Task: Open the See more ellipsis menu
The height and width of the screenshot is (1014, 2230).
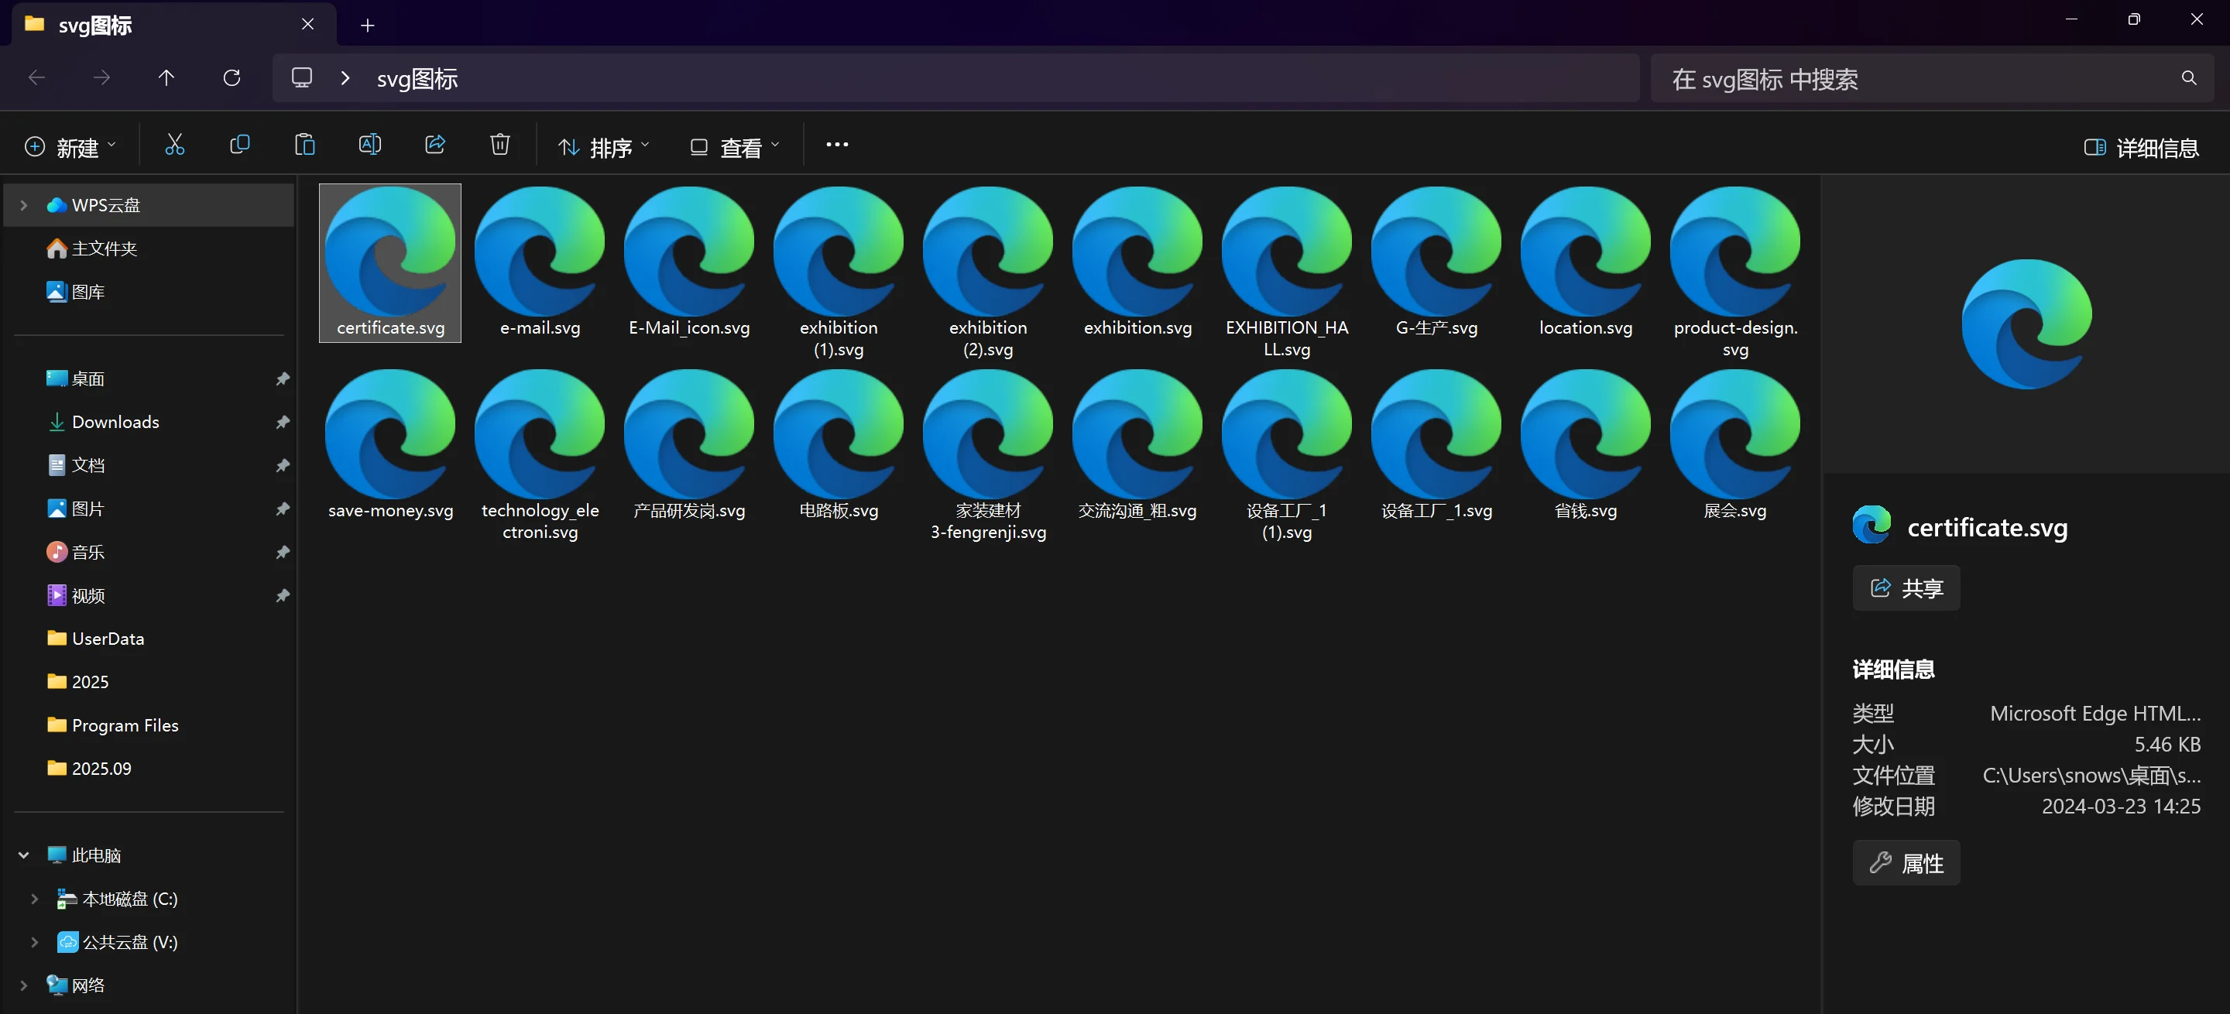Action: pyautogui.click(x=837, y=146)
